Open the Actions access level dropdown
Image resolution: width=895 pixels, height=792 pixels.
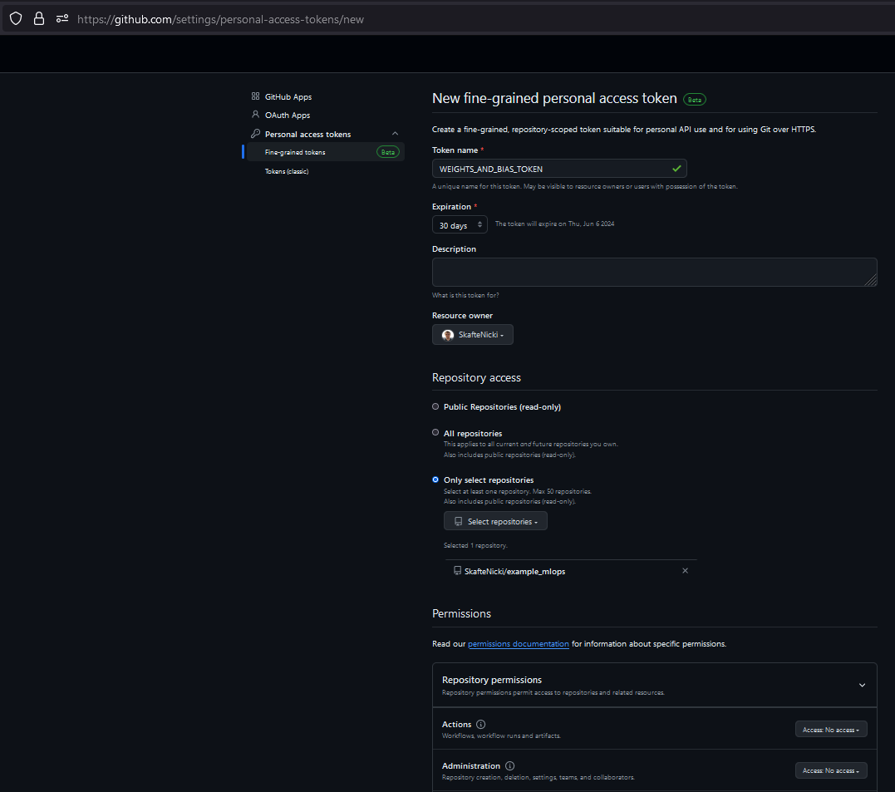point(831,729)
